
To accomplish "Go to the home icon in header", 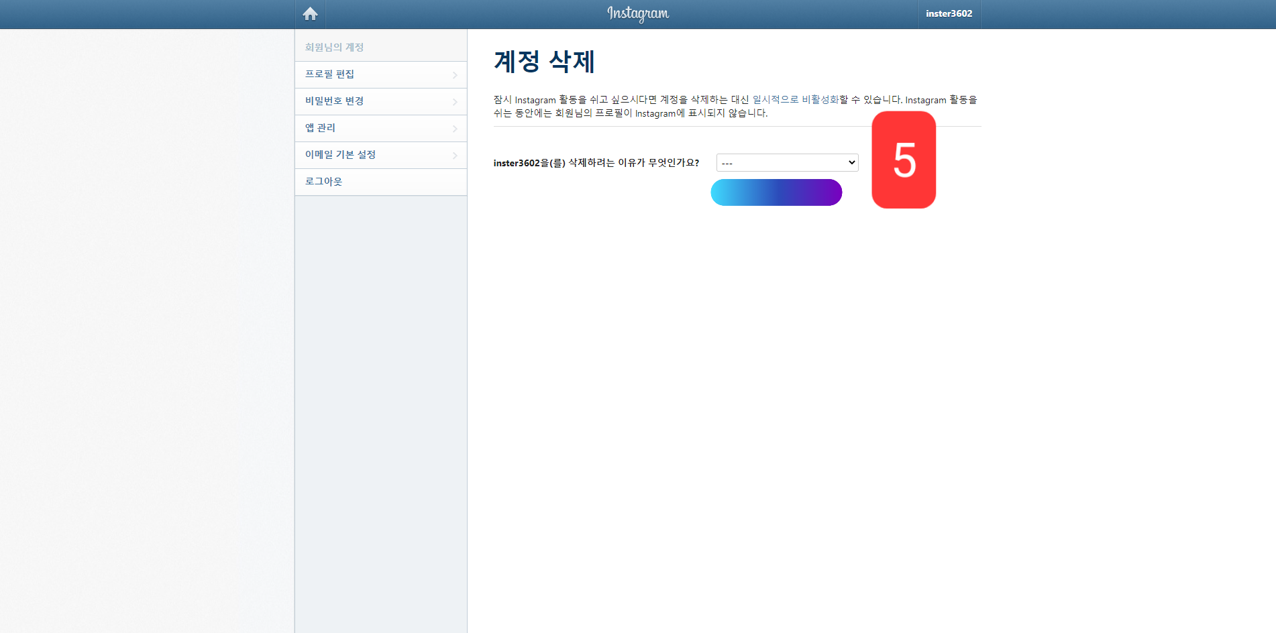I will coord(310,13).
